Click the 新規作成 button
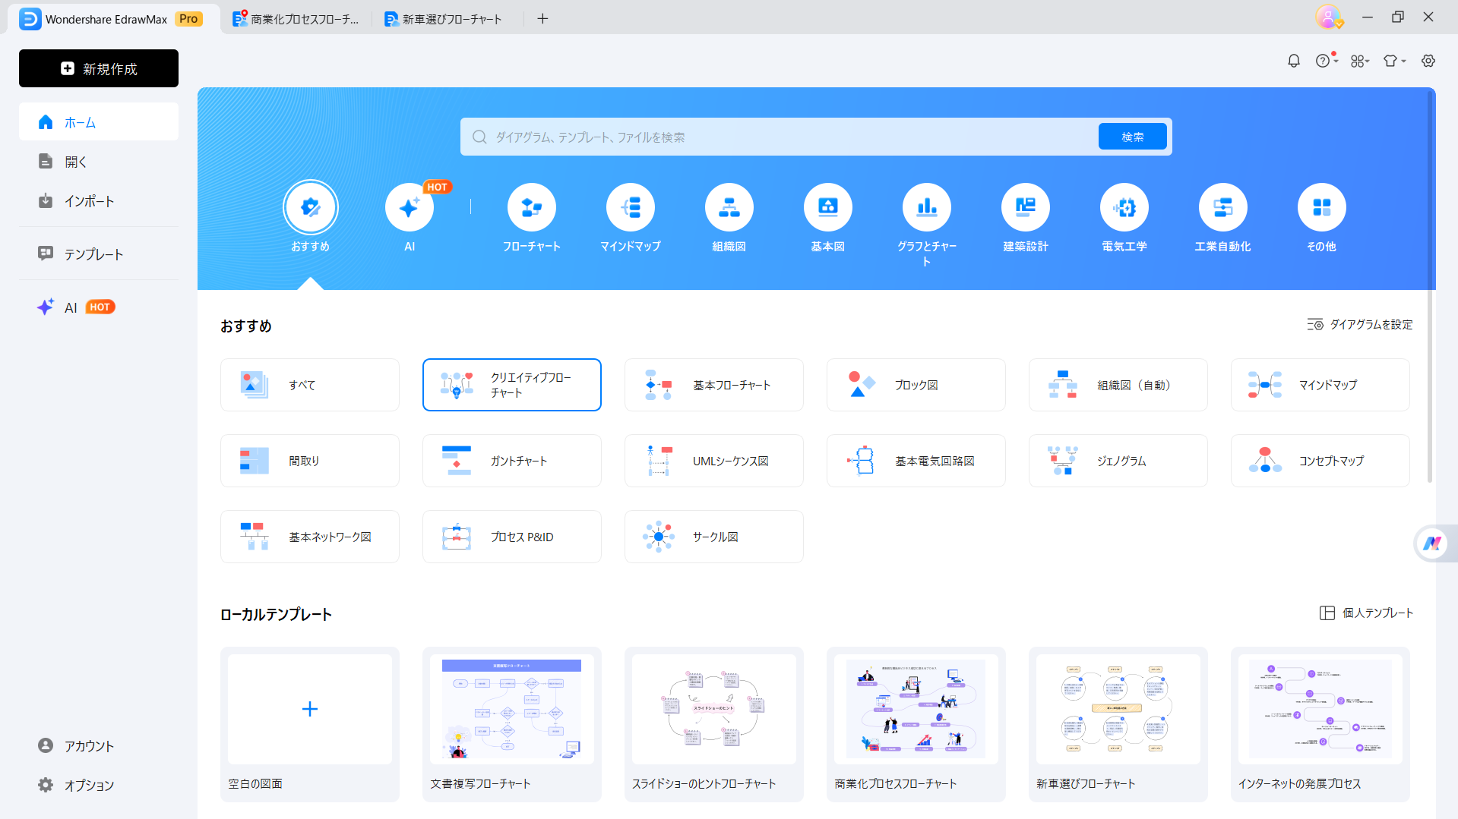The height and width of the screenshot is (819, 1458). tap(98, 68)
